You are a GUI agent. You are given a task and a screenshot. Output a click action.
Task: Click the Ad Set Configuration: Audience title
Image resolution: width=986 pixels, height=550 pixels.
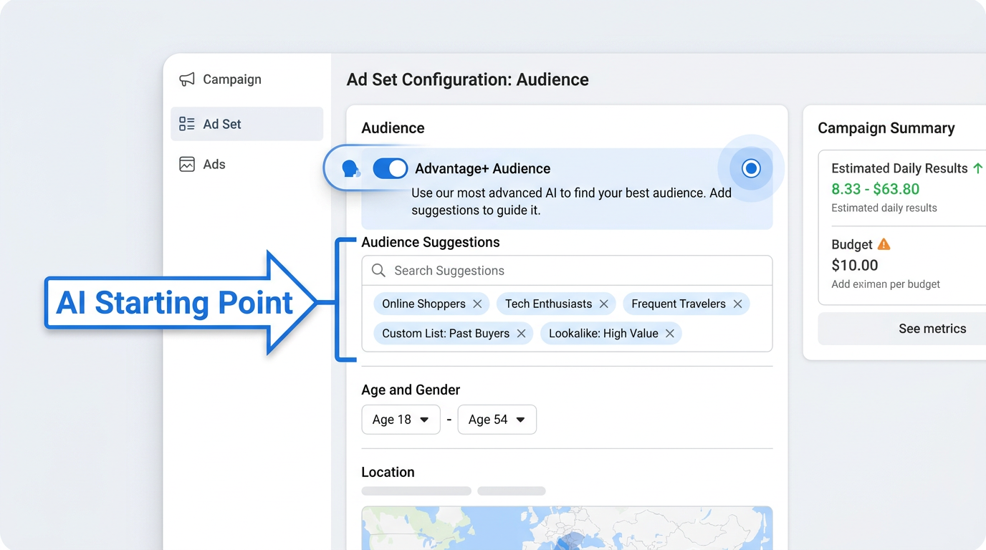click(x=468, y=79)
